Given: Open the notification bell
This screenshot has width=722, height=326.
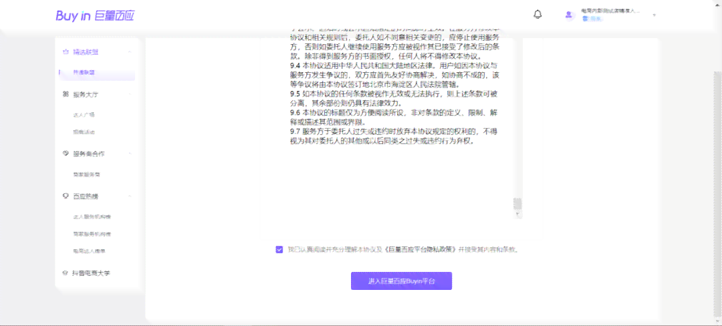Looking at the screenshot, I should 537,14.
